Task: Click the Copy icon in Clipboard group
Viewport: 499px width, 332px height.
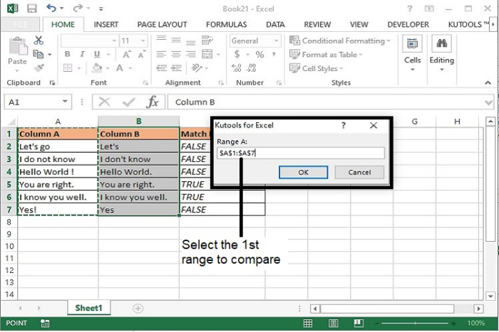Action: [x=38, y=54]
